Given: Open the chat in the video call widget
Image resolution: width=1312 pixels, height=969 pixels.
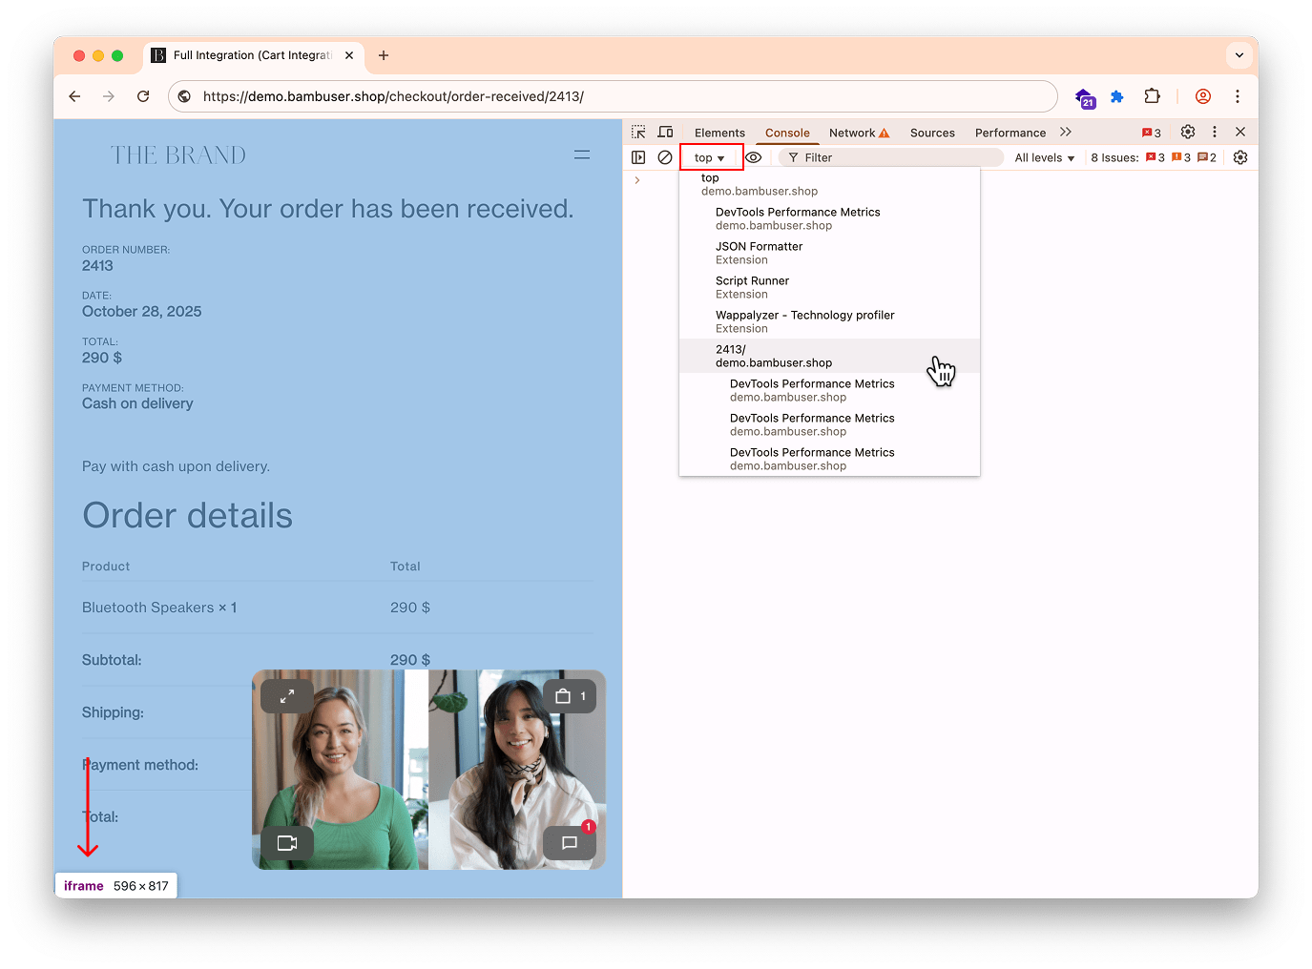Looking at the screenshot, I should click(570, 842).
